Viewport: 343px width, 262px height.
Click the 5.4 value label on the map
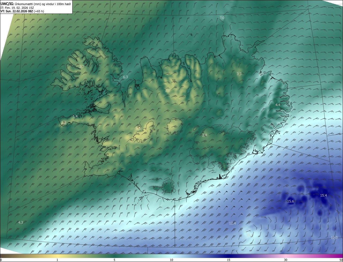click(75, 116)
